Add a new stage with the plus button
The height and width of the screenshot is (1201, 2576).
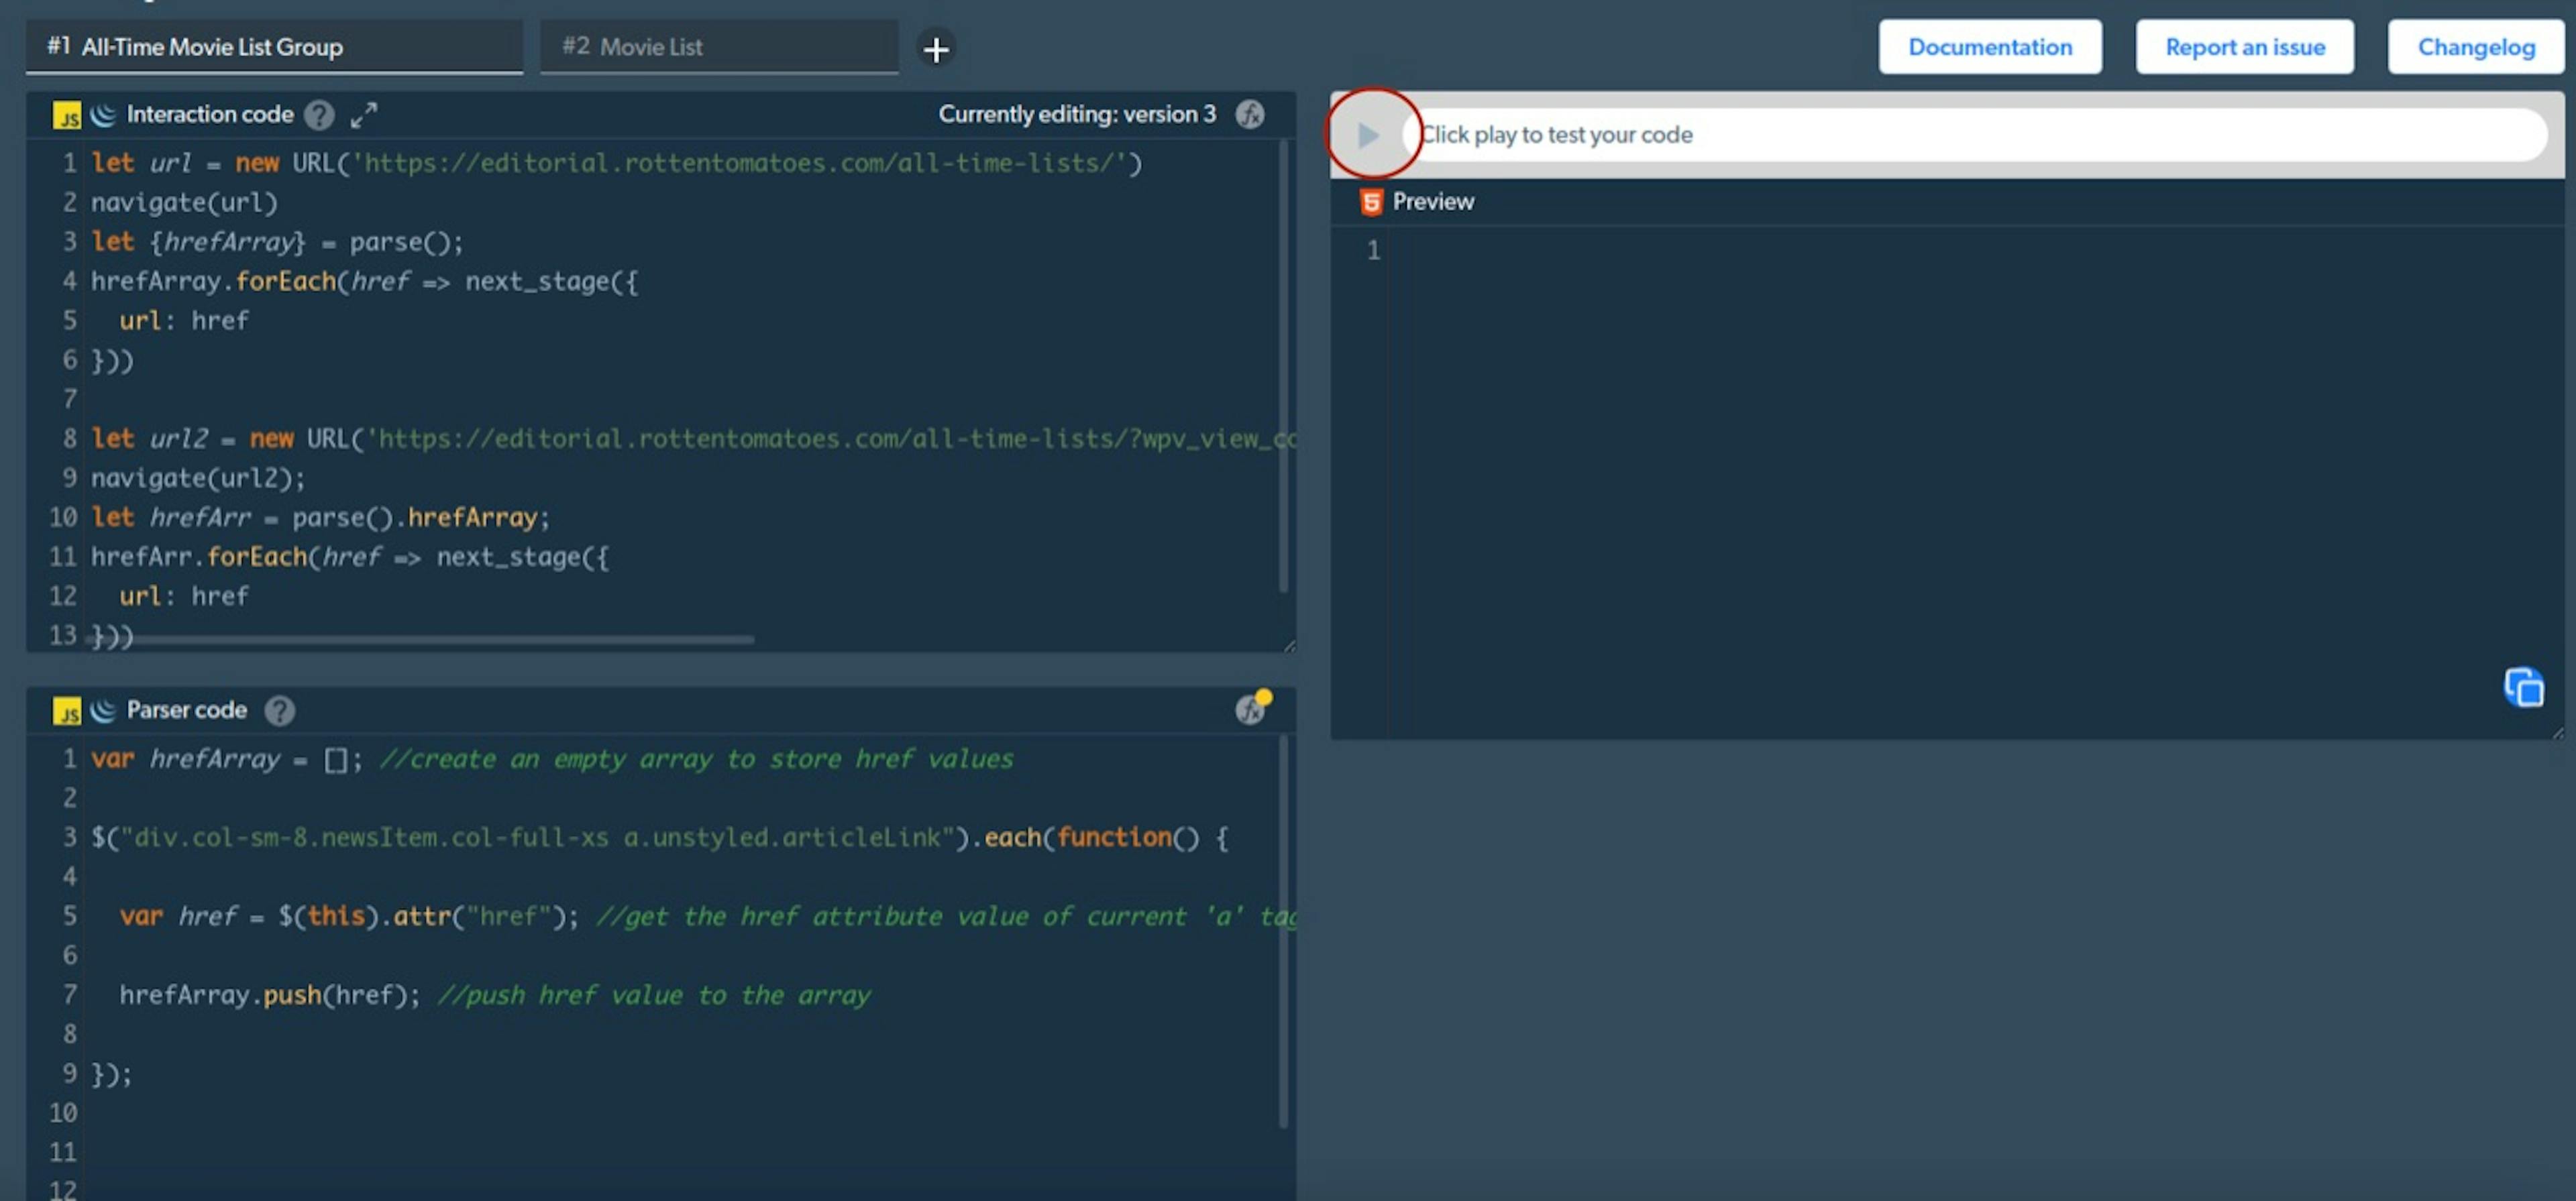(936, 48)
